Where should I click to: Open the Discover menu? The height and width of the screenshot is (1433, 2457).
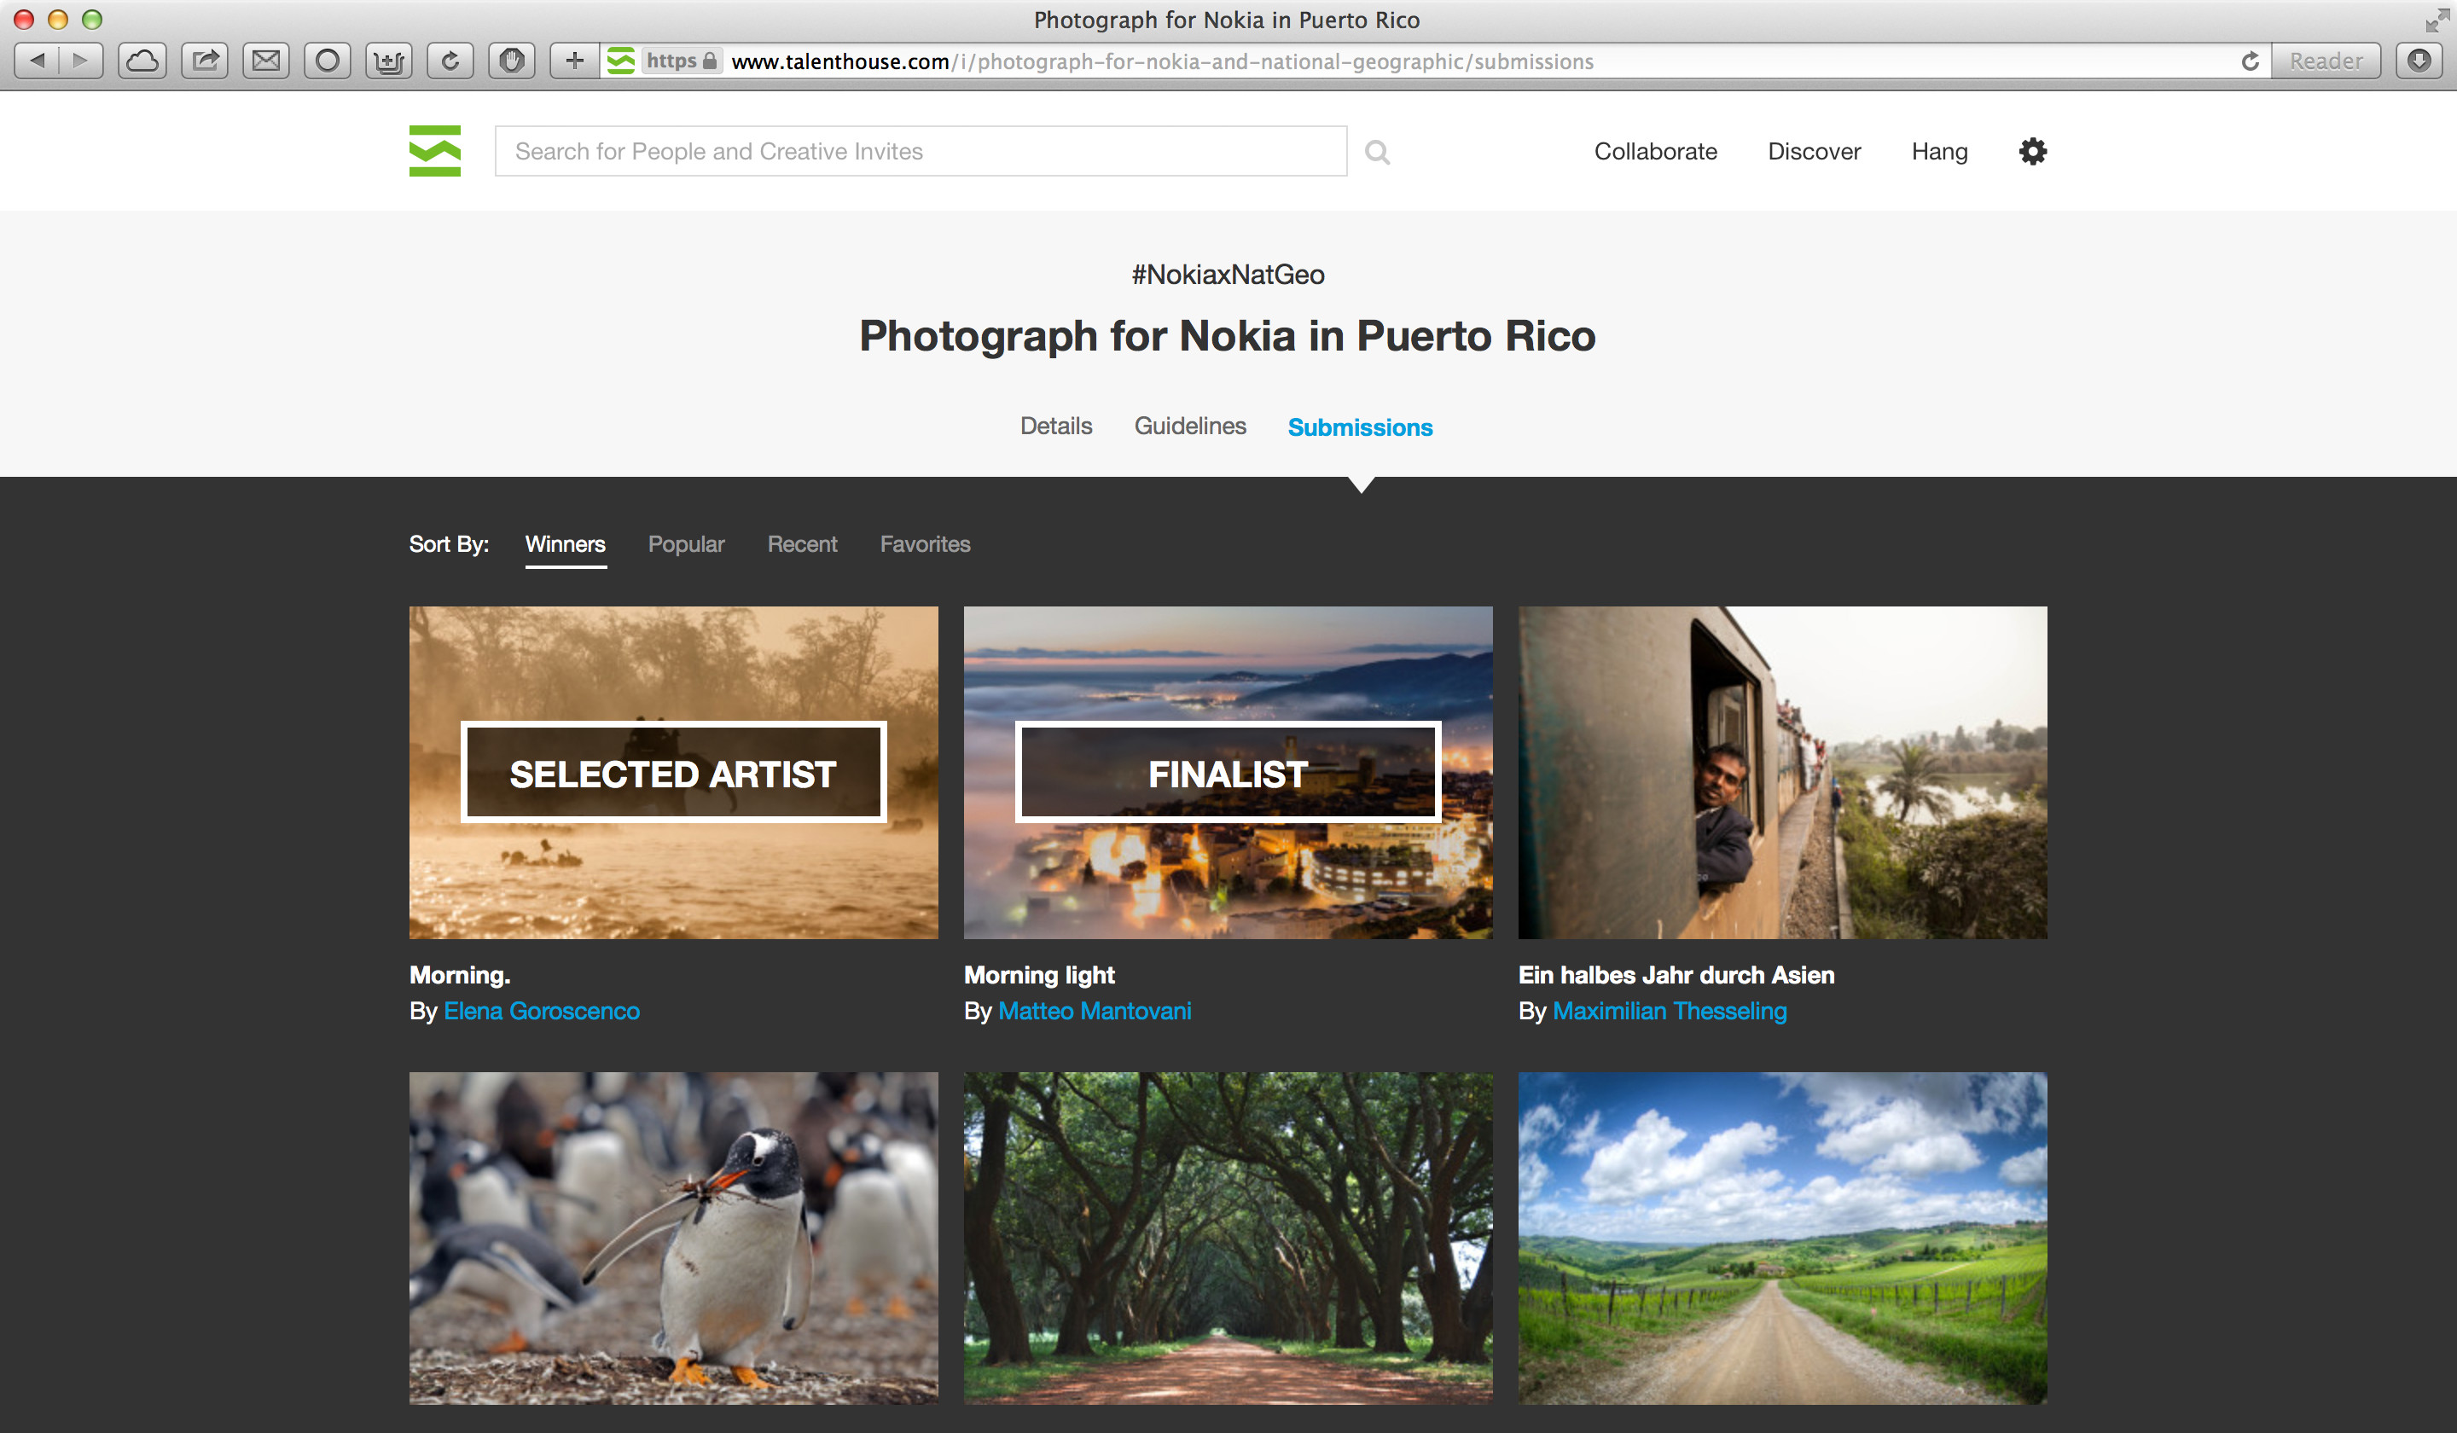pos(1815,151)
